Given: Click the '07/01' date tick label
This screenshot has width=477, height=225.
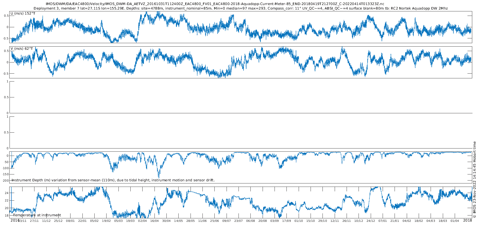Looking at the screenshot, I should (x=383, y=221).
